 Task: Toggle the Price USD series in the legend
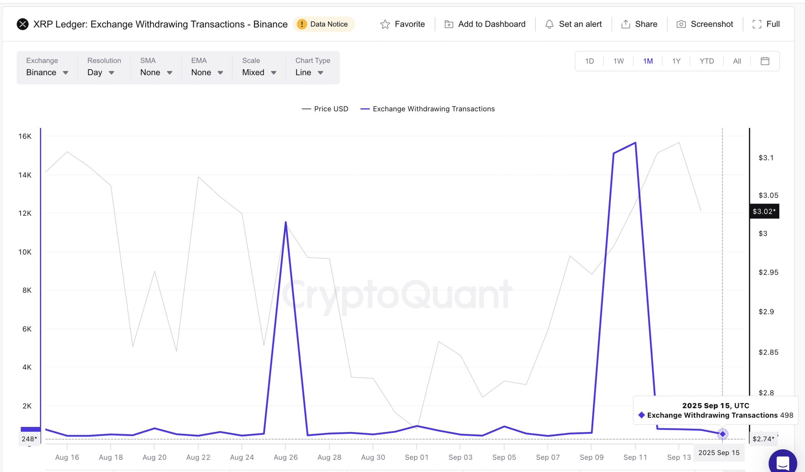click(x=325, y=109)
